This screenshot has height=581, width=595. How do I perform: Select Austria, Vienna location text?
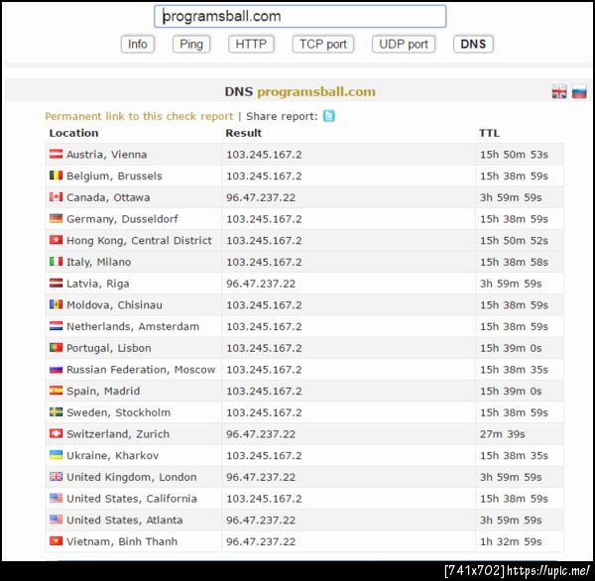[107, 155]
